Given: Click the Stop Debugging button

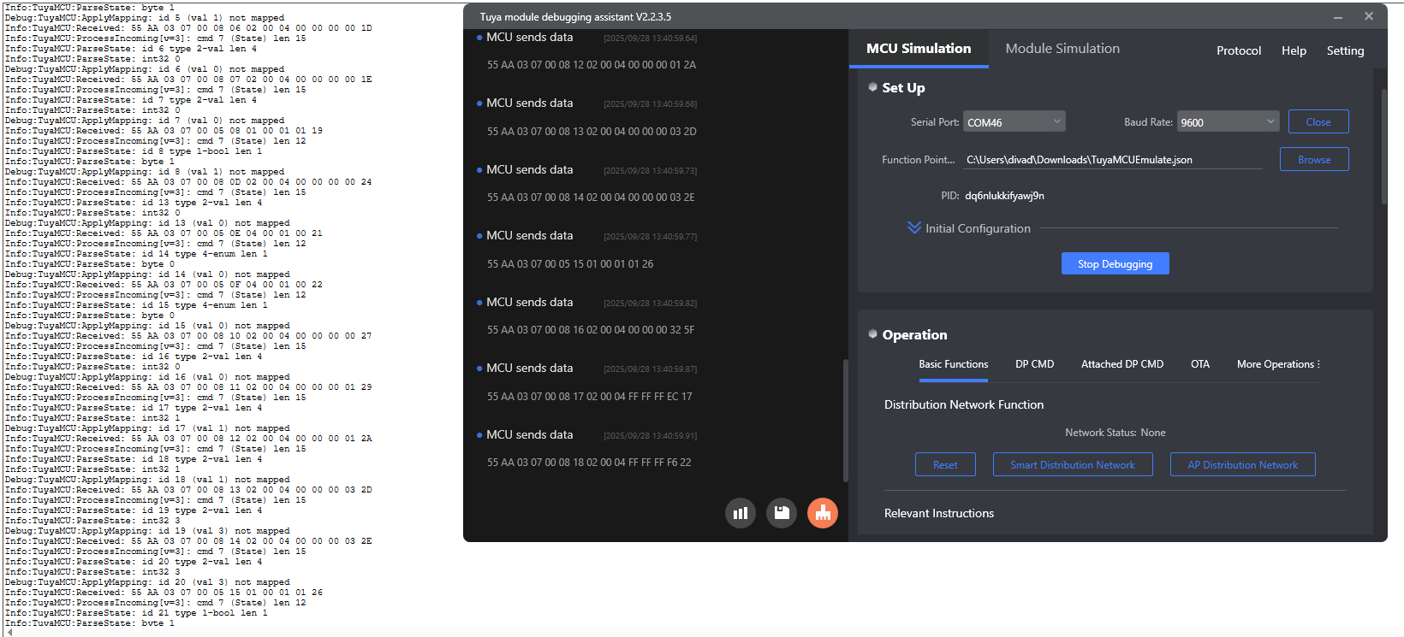Looking at the screenshot, I should pos(1115,264).
